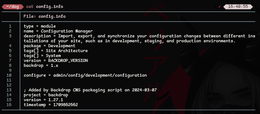260x114 pixels.
Task: Click the timestamp value 1709862662
Action: pos(65,104)
